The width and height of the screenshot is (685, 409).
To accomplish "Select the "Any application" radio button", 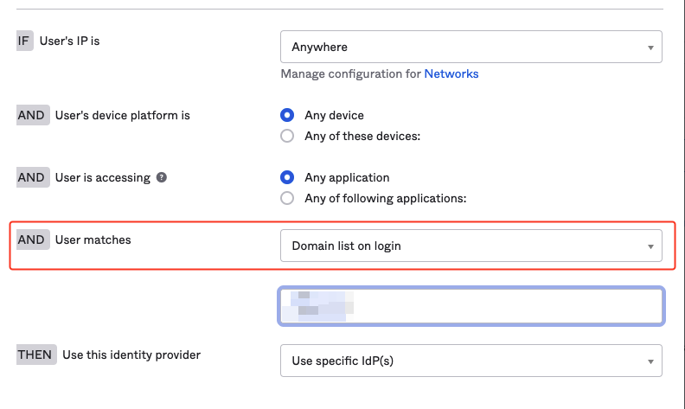I will coord(288,177).
